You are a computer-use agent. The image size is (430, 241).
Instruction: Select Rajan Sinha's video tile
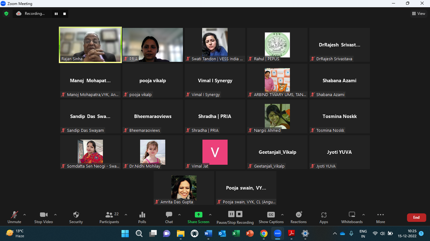[x=90, y=45]
